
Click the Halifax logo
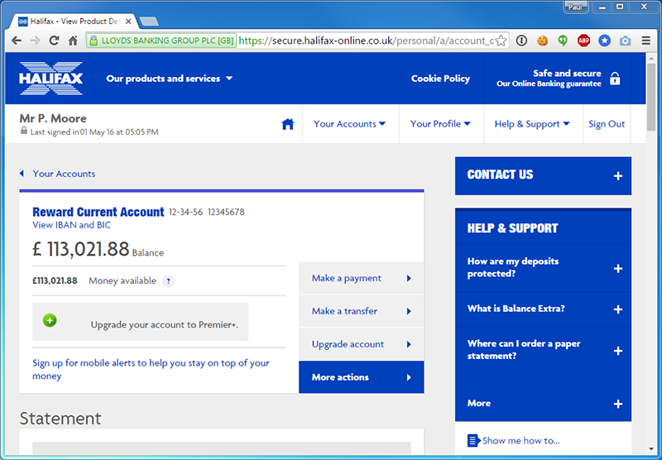tap(51, 79)
